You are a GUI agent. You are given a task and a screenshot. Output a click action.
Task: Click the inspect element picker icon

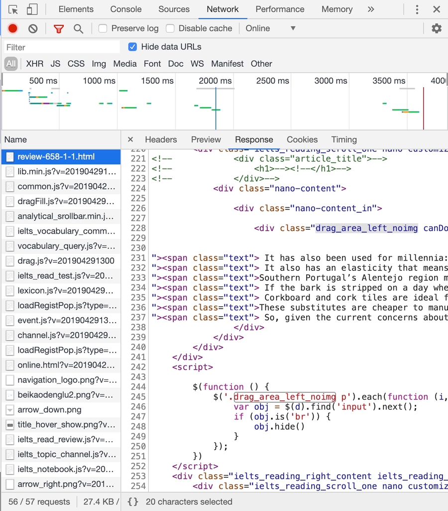point(13,9)
